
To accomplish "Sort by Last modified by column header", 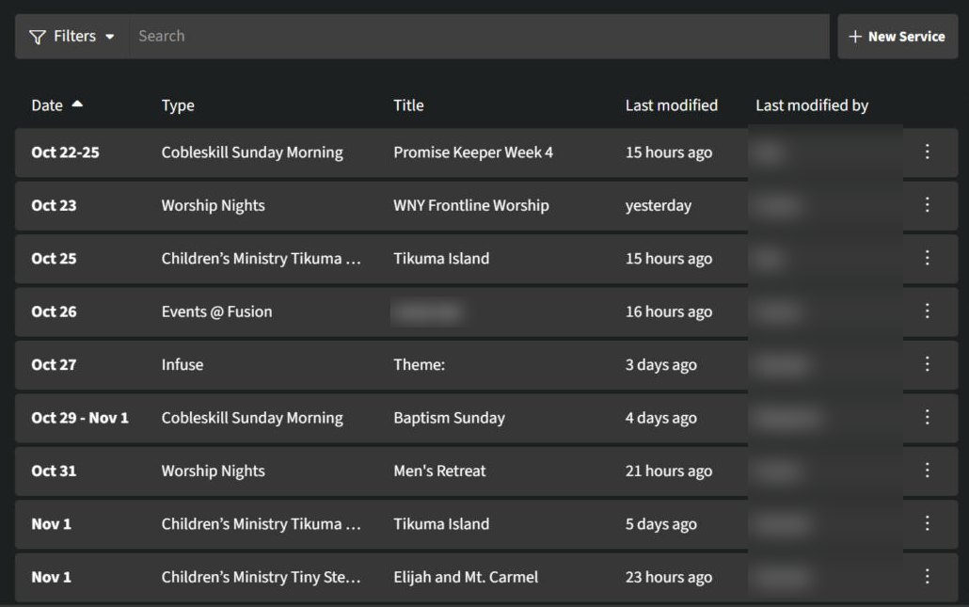I will [812, 105].
